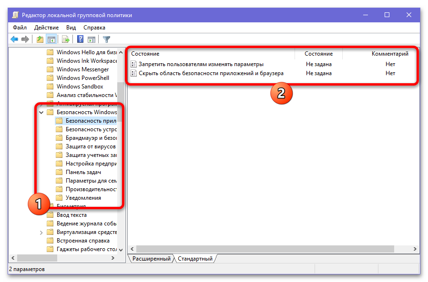
Task: Toggle the action pane toolbar icon
Action: click(92, 39)
